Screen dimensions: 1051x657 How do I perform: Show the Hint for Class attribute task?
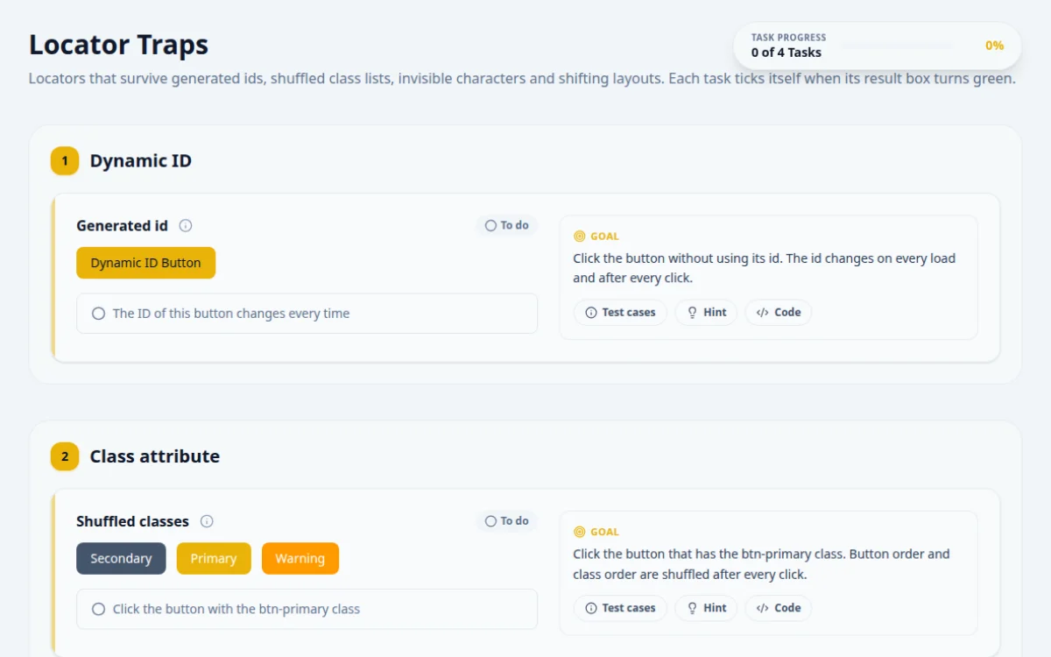coord(706,608)
